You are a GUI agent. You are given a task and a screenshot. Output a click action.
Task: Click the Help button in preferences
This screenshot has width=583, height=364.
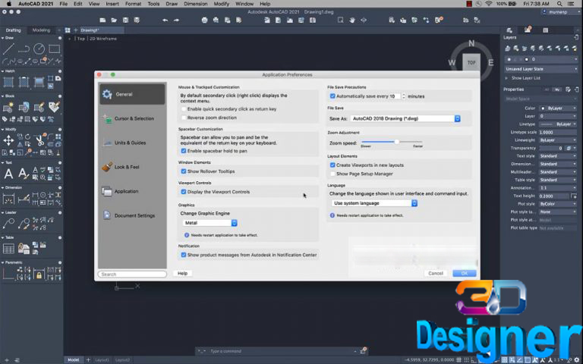click(182, 273)
